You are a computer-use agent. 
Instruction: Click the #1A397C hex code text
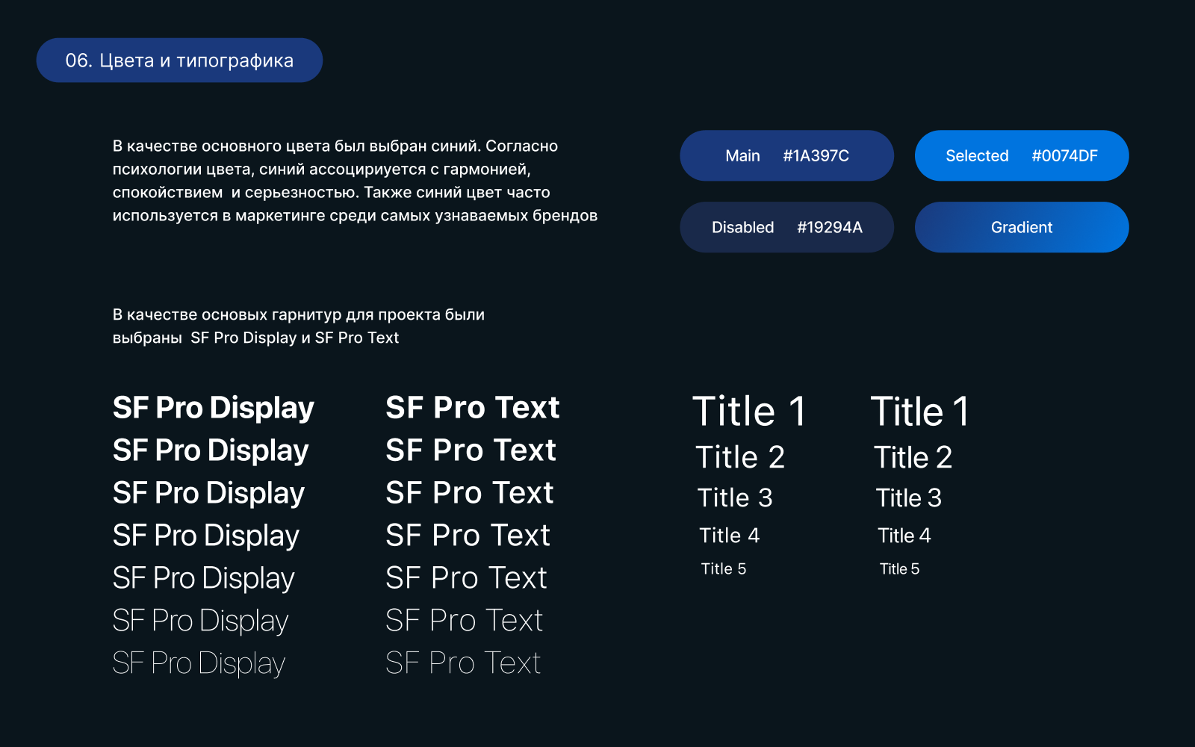click(x=816, y=156)
